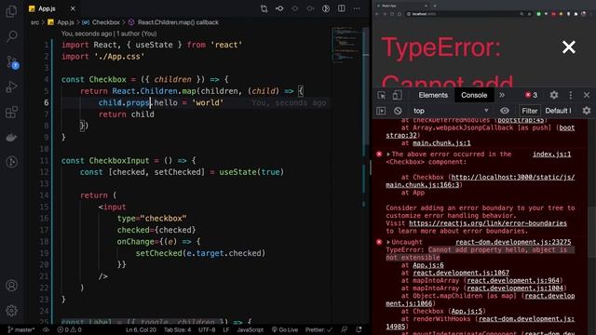Viewport: 596px width, 335px height.
Task: Switch to the Elements tab in DevTools
Action: 433,95
